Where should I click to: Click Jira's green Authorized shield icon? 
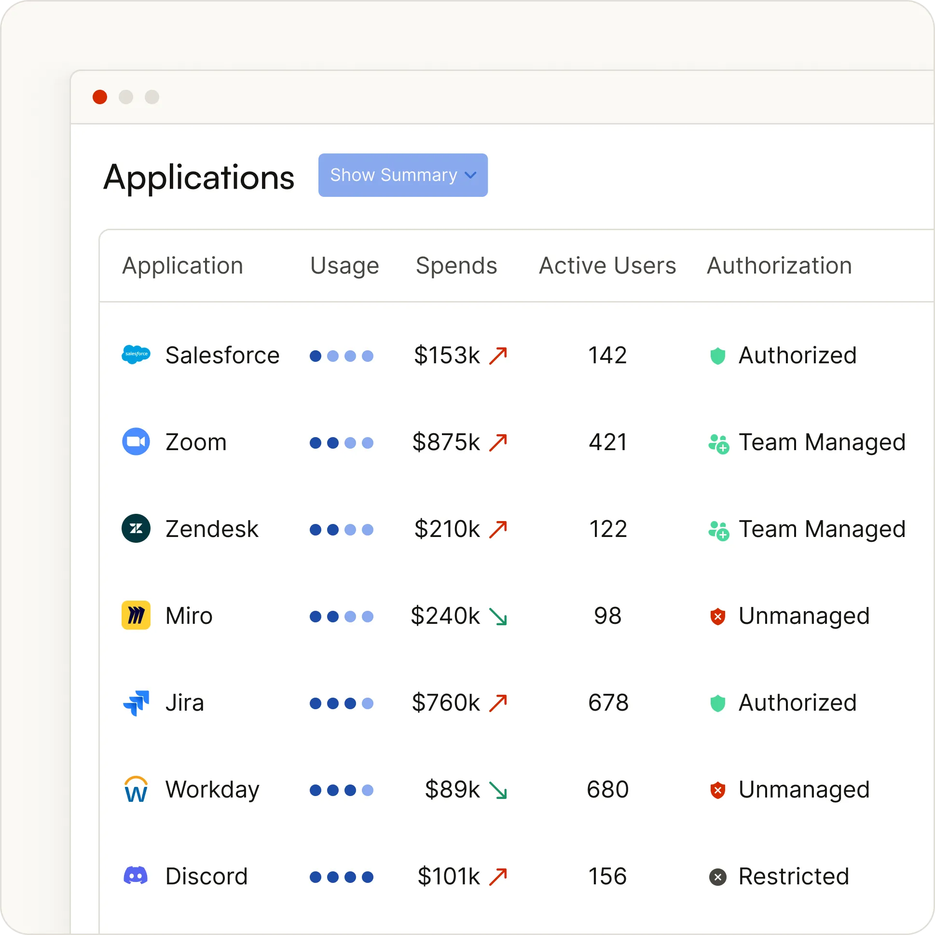point(718,703)
